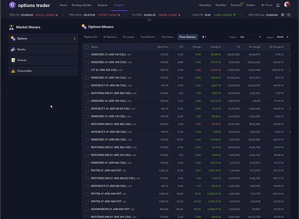The image size is (299, 219).
Task: Click the Stocks icon in Market Movers
Action: point(13,49)
